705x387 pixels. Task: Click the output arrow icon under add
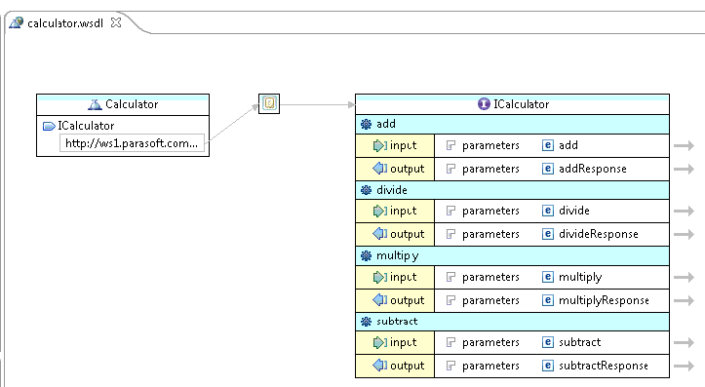tap(379, 169)
